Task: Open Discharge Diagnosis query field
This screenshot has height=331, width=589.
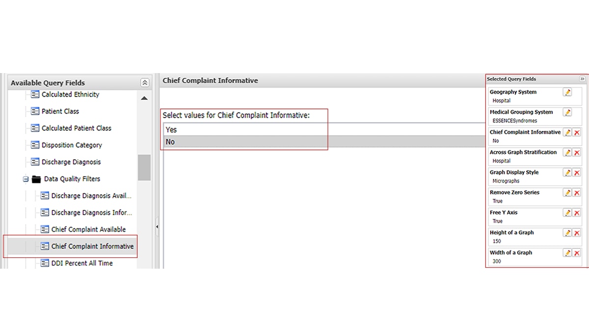Action: pos(71,162)
